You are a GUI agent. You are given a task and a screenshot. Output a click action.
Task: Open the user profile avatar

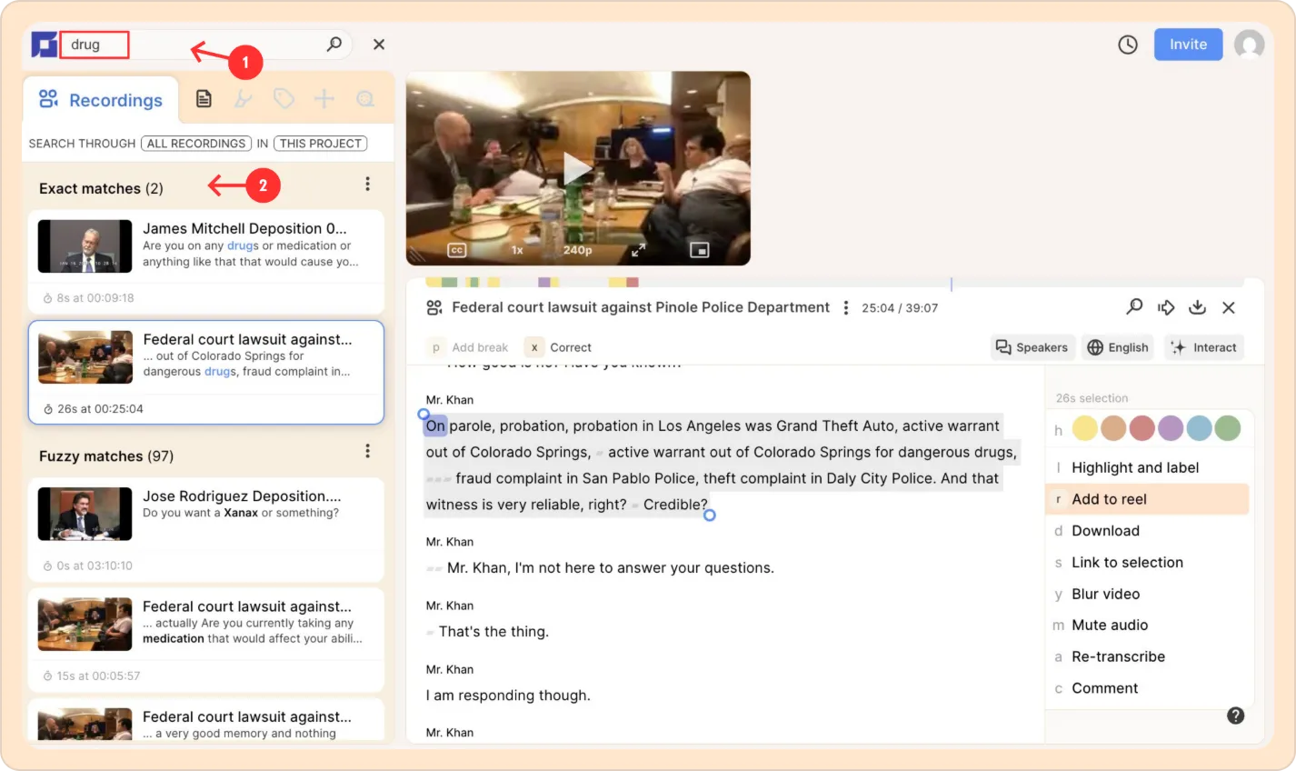tap(1250, 45)
